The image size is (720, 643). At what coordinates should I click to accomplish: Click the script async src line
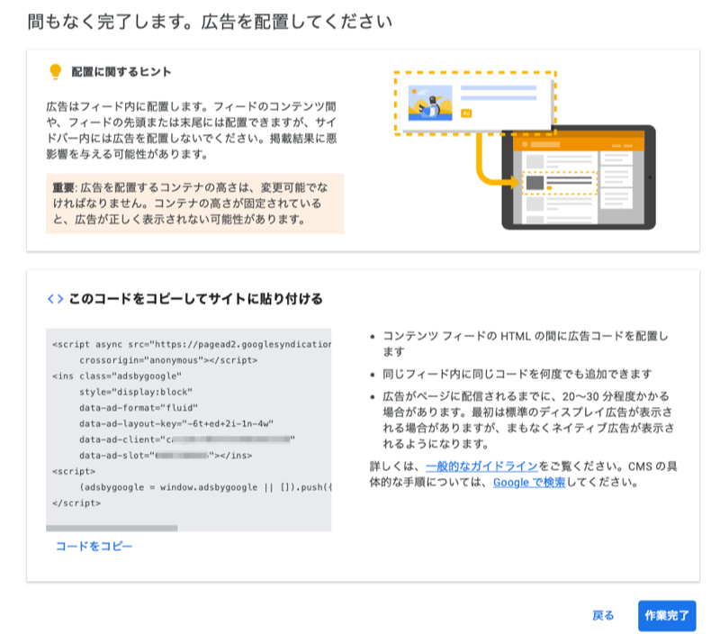[192, 344]
